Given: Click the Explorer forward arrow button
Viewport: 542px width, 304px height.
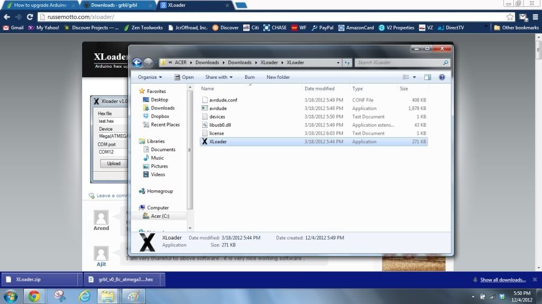Looking at the screenshot, I should [148, 62].
